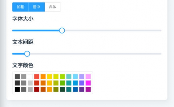Pick the turquoise swatch in top row
This screenshot has height=107, width=174.
(69, 77)
